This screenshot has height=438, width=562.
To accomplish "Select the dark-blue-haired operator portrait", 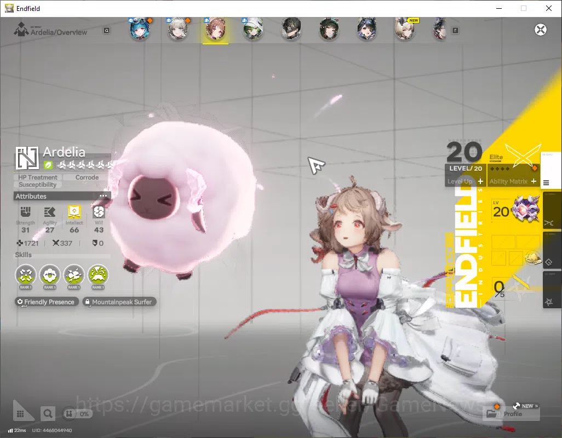I will pos(366,30).
